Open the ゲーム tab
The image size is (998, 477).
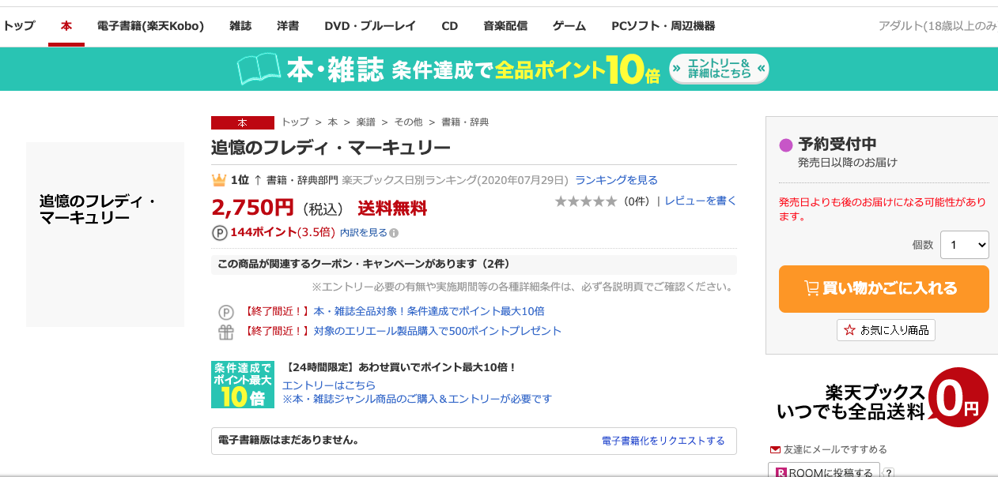click(x=569, y=26)
